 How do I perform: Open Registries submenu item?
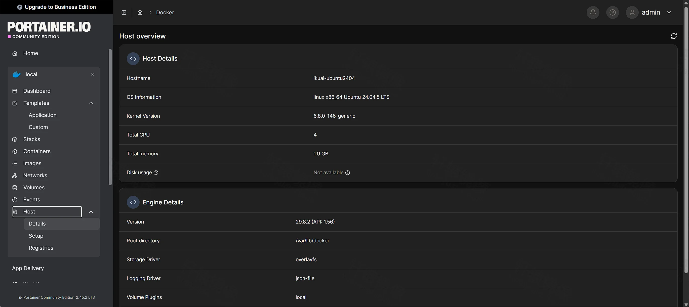click(x=41, y=248)
